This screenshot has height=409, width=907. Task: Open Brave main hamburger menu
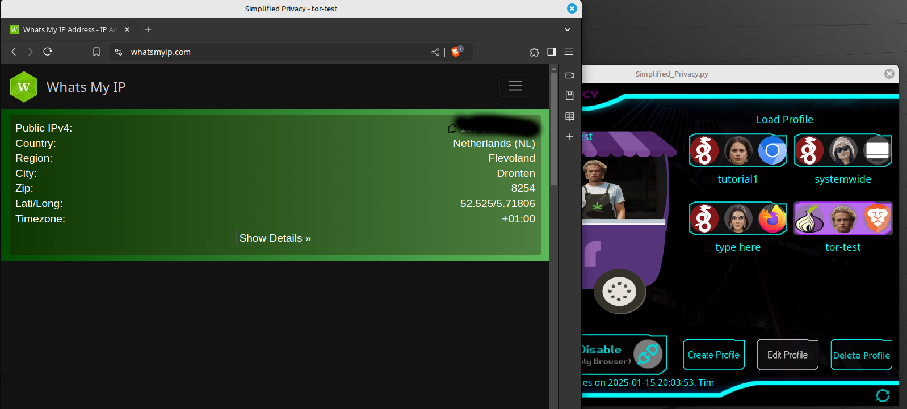tap(569, 52)
